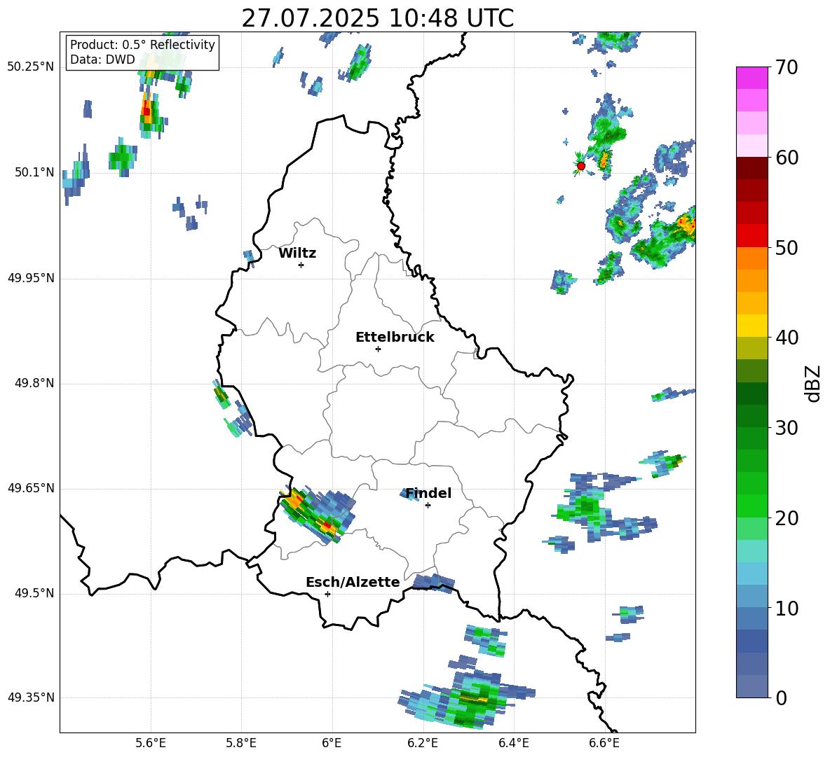Pick the bright green colorbar swatch at 20
The height and width of the screenshot is (757, 830).
(751, 506)
